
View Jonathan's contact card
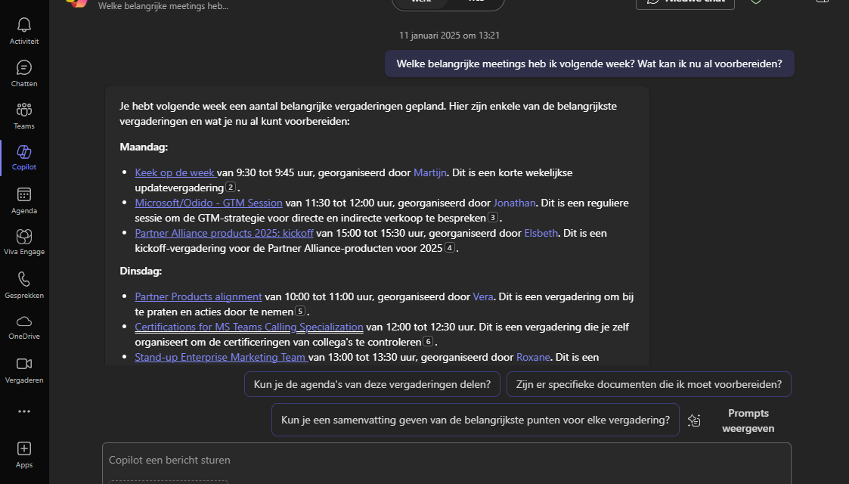point(514,203)
